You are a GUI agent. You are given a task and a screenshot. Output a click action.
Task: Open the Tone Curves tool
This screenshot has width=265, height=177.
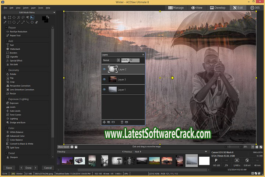pos(14,115)
